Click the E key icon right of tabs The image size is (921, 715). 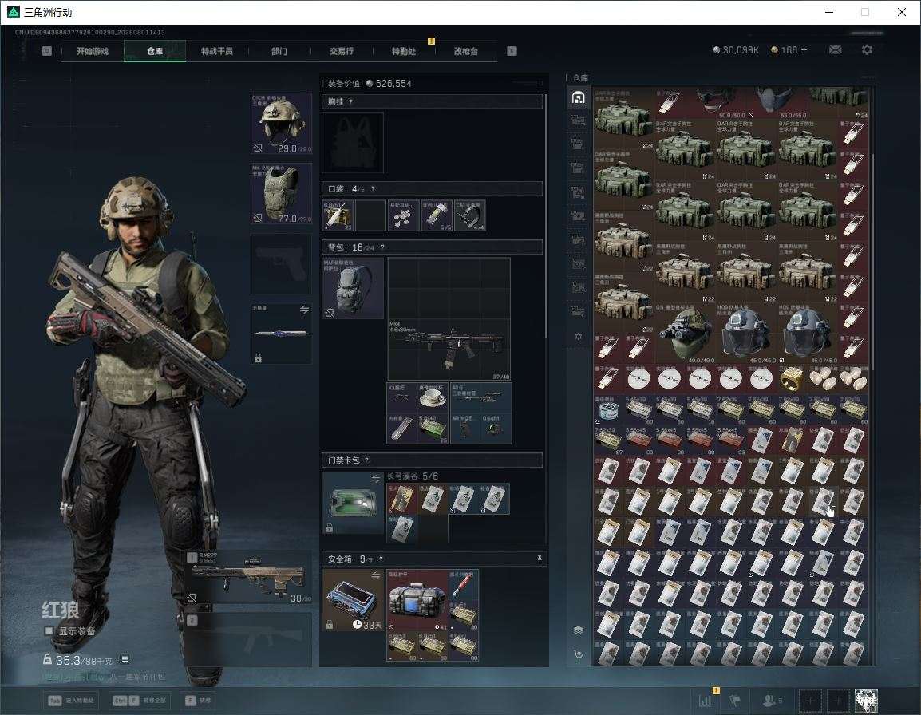pyautogui.click(x=512, y=51)
